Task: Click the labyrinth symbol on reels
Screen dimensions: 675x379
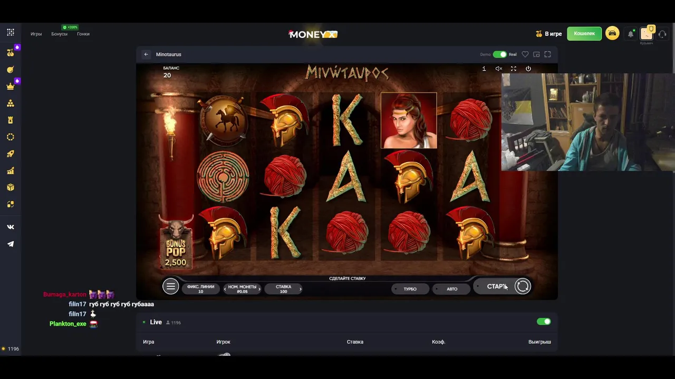Action: [224, 177]
